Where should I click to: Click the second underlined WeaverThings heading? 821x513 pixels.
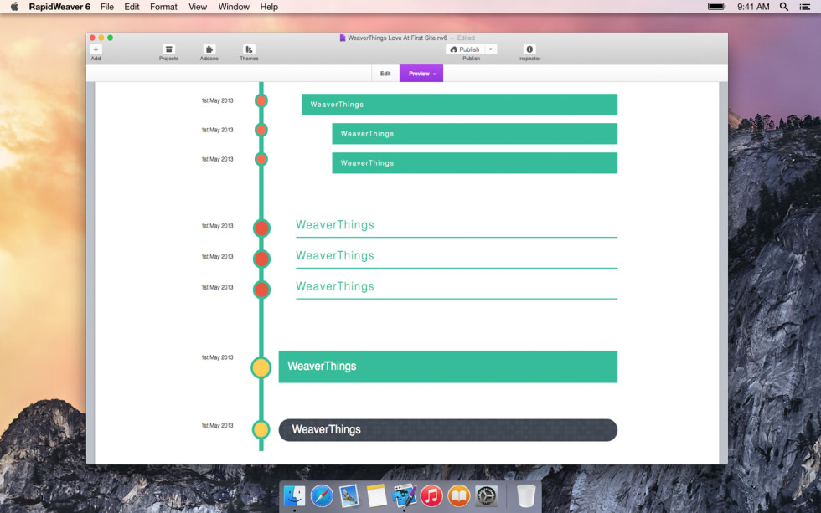(x=335, y=256)
